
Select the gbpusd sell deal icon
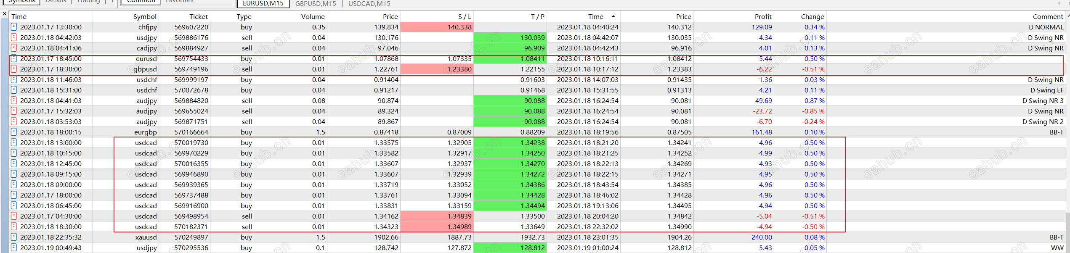coord(14,69)
